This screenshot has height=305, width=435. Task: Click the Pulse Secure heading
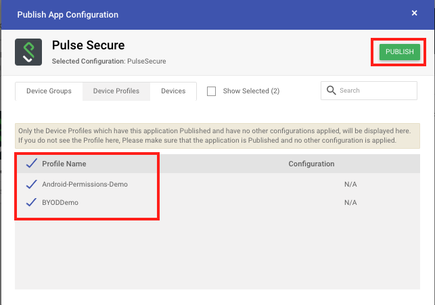(x=88, y=45)
